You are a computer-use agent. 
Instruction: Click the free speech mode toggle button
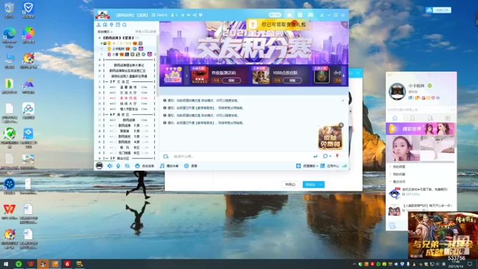point(145,166)
